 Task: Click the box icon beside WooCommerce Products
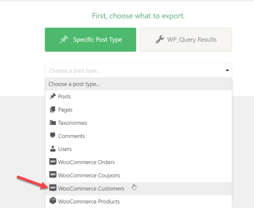(x=53, y=201)
